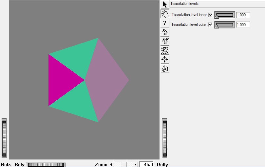The image size is (265, 167).
Task: Click the Tessellation level inner slider
Action: (224, 15)
